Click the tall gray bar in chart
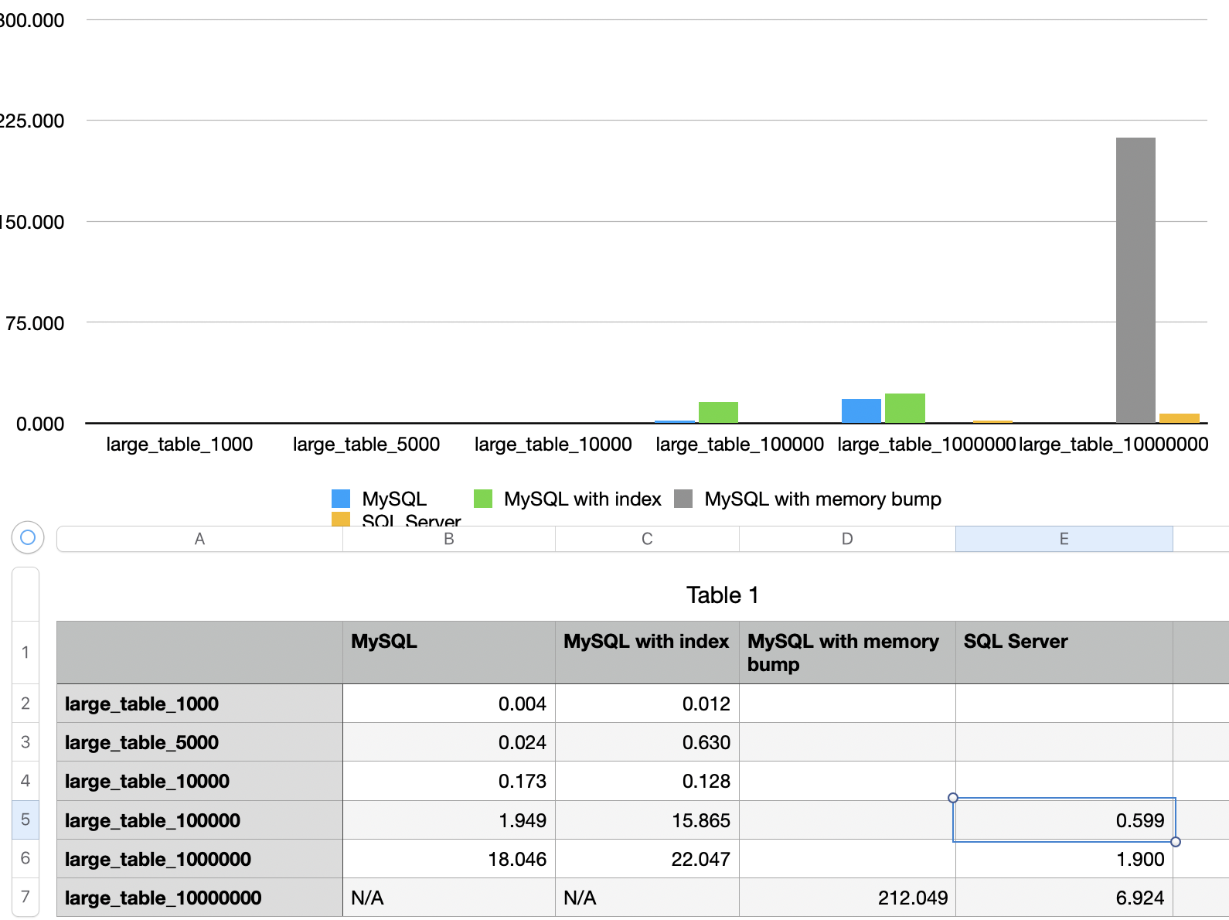The width and height of the screenshot is (1229, 920). pyautogui.click(x=1135, y=280)
